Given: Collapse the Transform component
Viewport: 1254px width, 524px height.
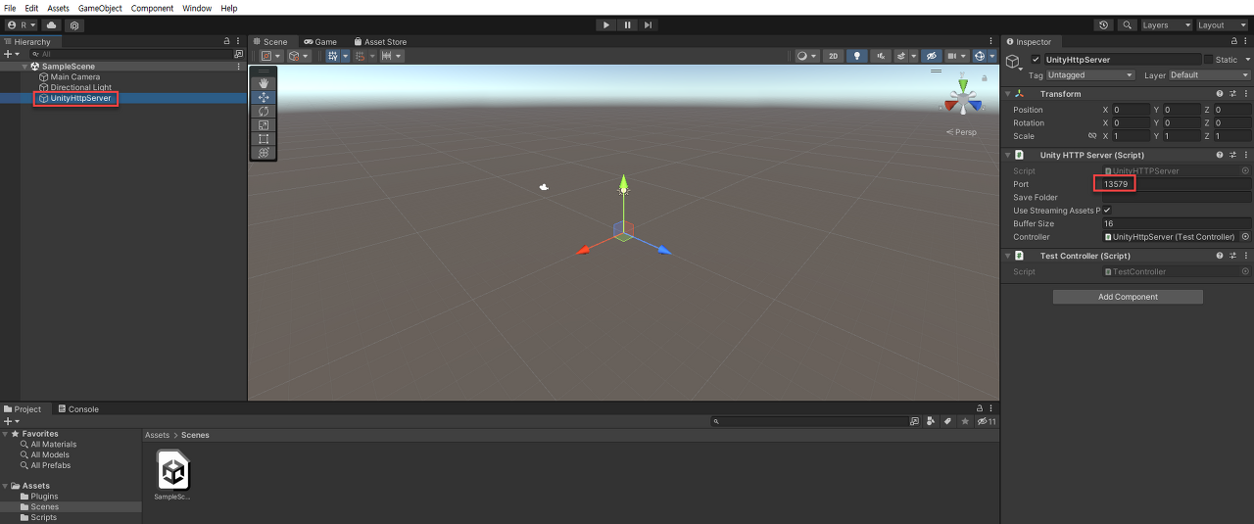Looking at the screenshot, I should tap(1008, 94).
